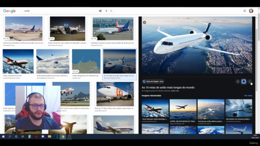
Task: Open the aeromagazine 'perde potência' result
Action: pyautogui.click(x=53, y=61)
